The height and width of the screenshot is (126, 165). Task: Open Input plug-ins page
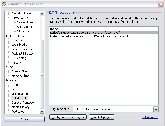pyautogui.click(x=15, y=85)
